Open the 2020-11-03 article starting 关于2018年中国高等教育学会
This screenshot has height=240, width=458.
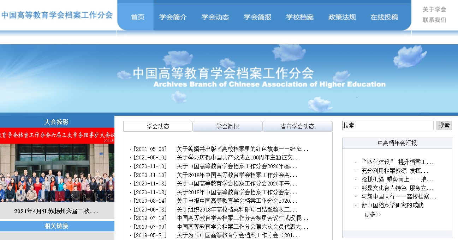237,192
